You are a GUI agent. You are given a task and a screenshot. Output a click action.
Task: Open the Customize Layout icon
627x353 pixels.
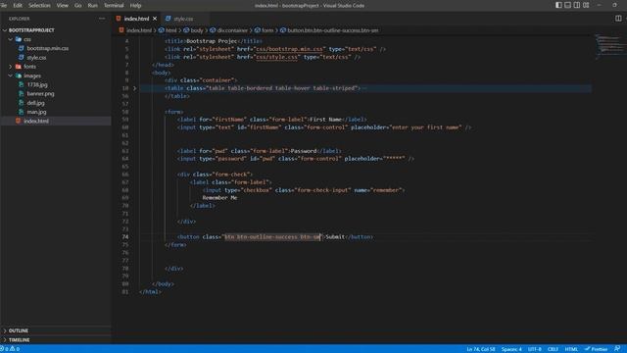(x=586, y=5)
